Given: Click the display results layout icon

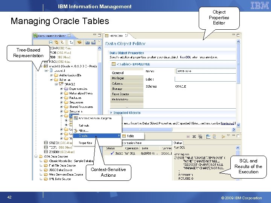Looking at the screenshot, I should [208, 136].
